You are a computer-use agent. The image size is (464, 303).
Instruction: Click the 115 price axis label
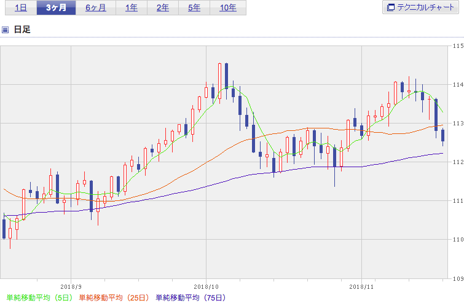click(458, 46)
